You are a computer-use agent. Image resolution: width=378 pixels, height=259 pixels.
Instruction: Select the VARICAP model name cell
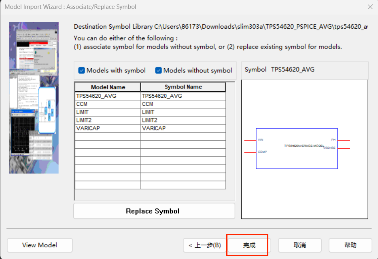[x=108, y=128]
